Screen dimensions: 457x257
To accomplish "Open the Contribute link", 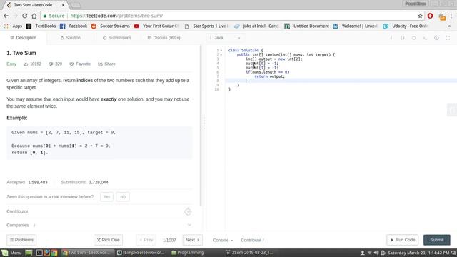I will 252,240.
